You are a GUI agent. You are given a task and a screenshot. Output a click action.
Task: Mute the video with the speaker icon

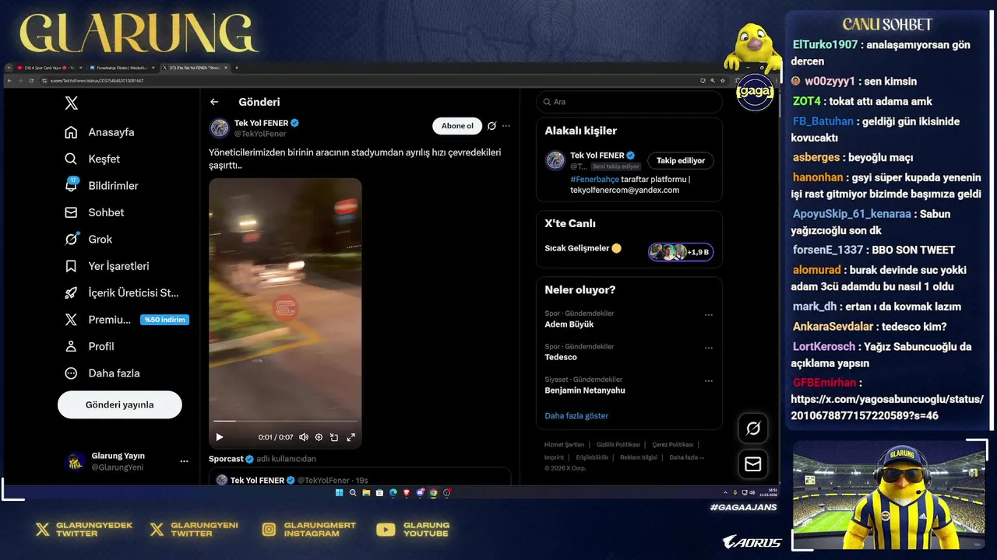pyautogui.click(x=304, y=437)
